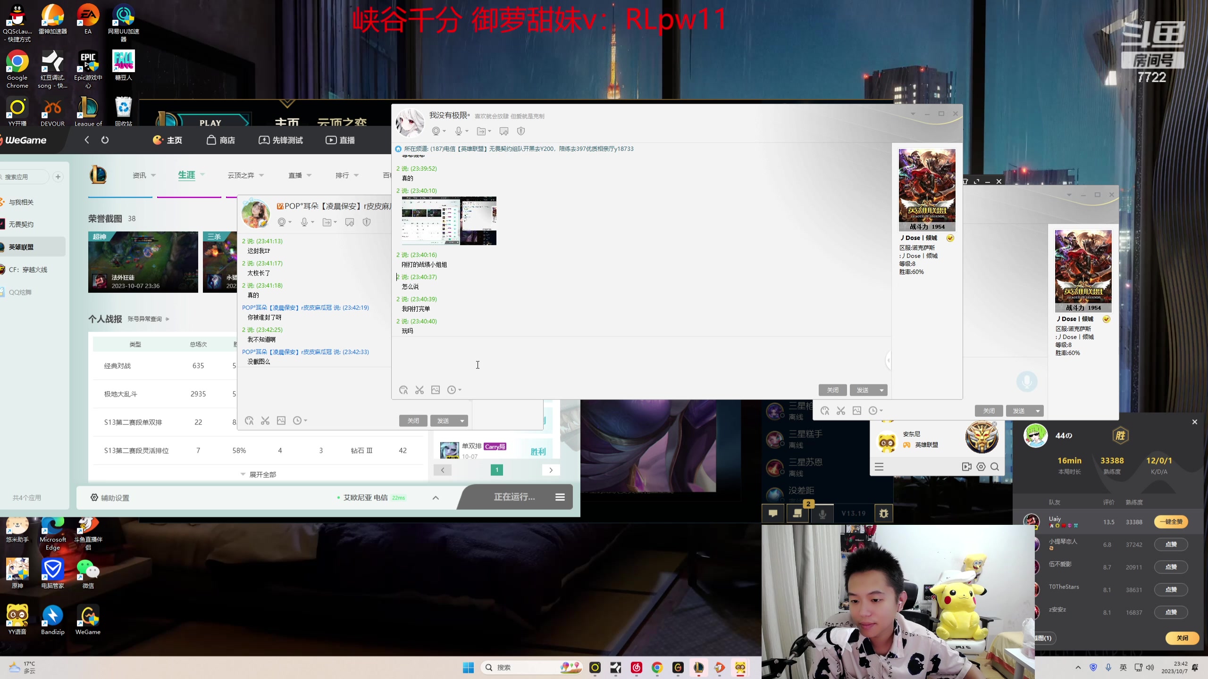Viewport: 1208px width, 679px height.
Task: Click add application plus icon in WeGame sidebar
Action: point(58,177)
